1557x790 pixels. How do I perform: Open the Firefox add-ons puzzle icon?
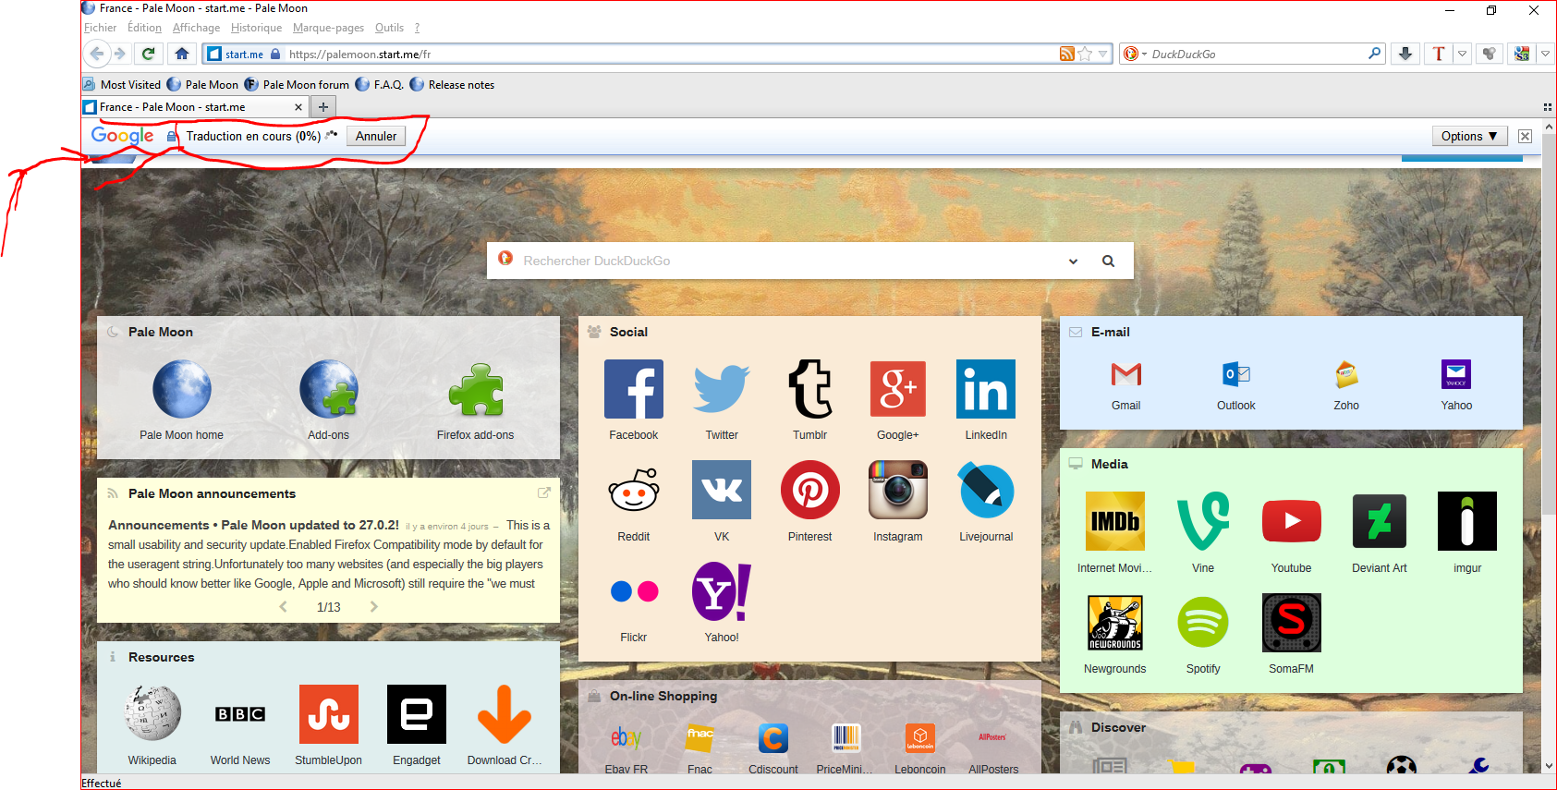476,389
